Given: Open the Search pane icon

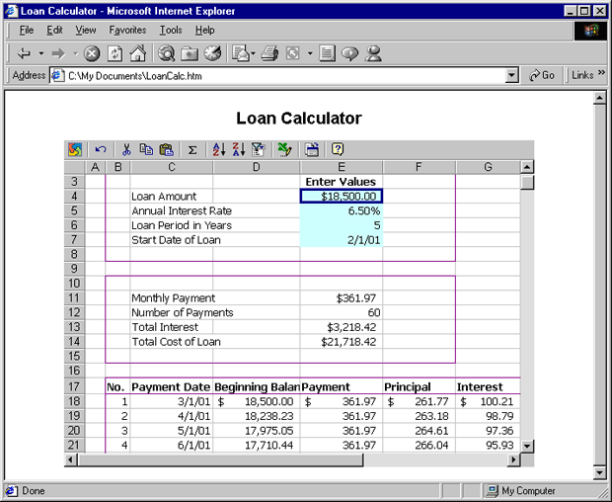Looking at the screenshot, I should pyautogui.click(x=166, y=53).
